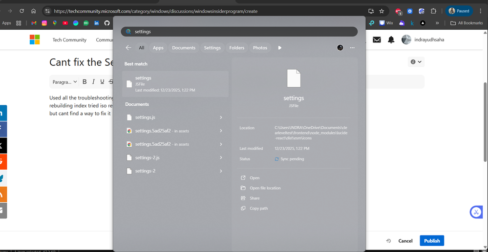Open the Chrome extensions puzzle icon
Screen dimensions: 488x252
tap(433, 11)
